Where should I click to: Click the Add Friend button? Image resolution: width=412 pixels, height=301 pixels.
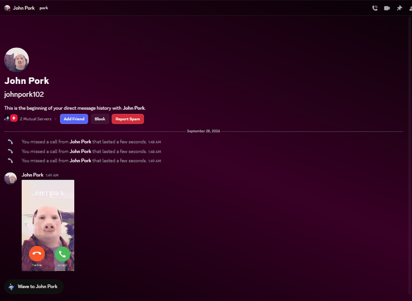coord(74,119)
